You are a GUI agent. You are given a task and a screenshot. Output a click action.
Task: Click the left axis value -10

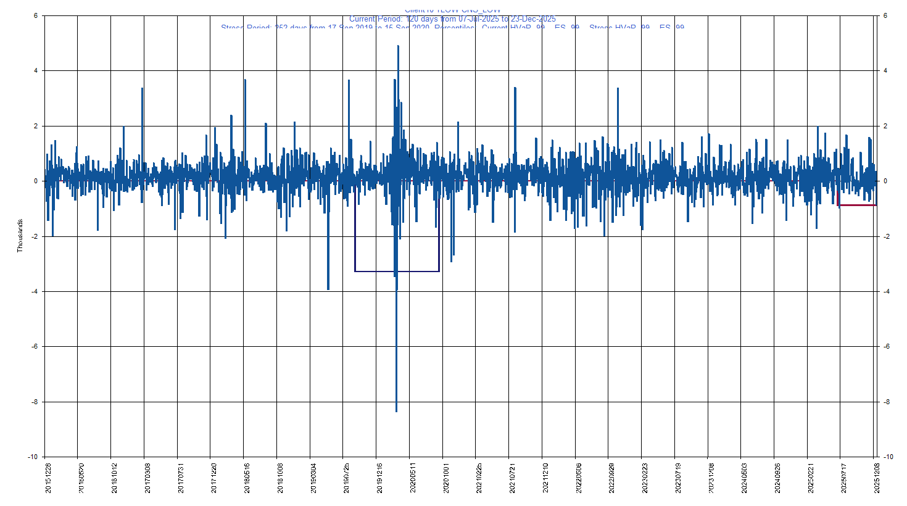(x=33, y=457)
